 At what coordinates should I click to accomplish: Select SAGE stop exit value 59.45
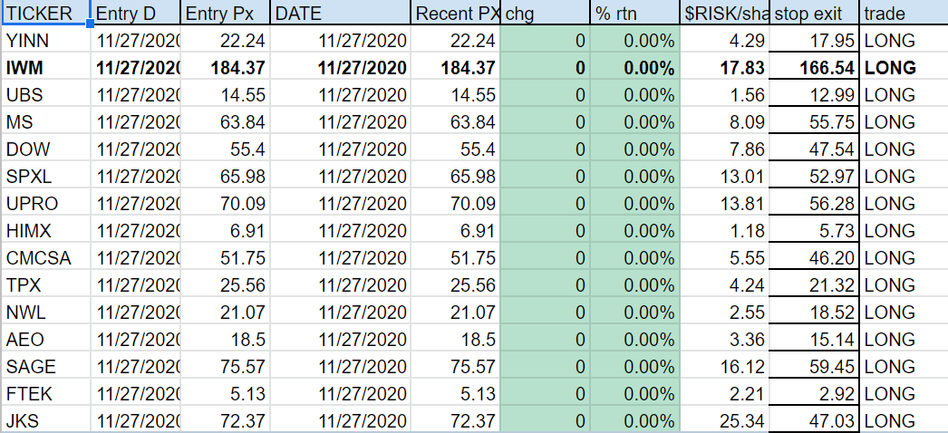[x=814, y=367]
